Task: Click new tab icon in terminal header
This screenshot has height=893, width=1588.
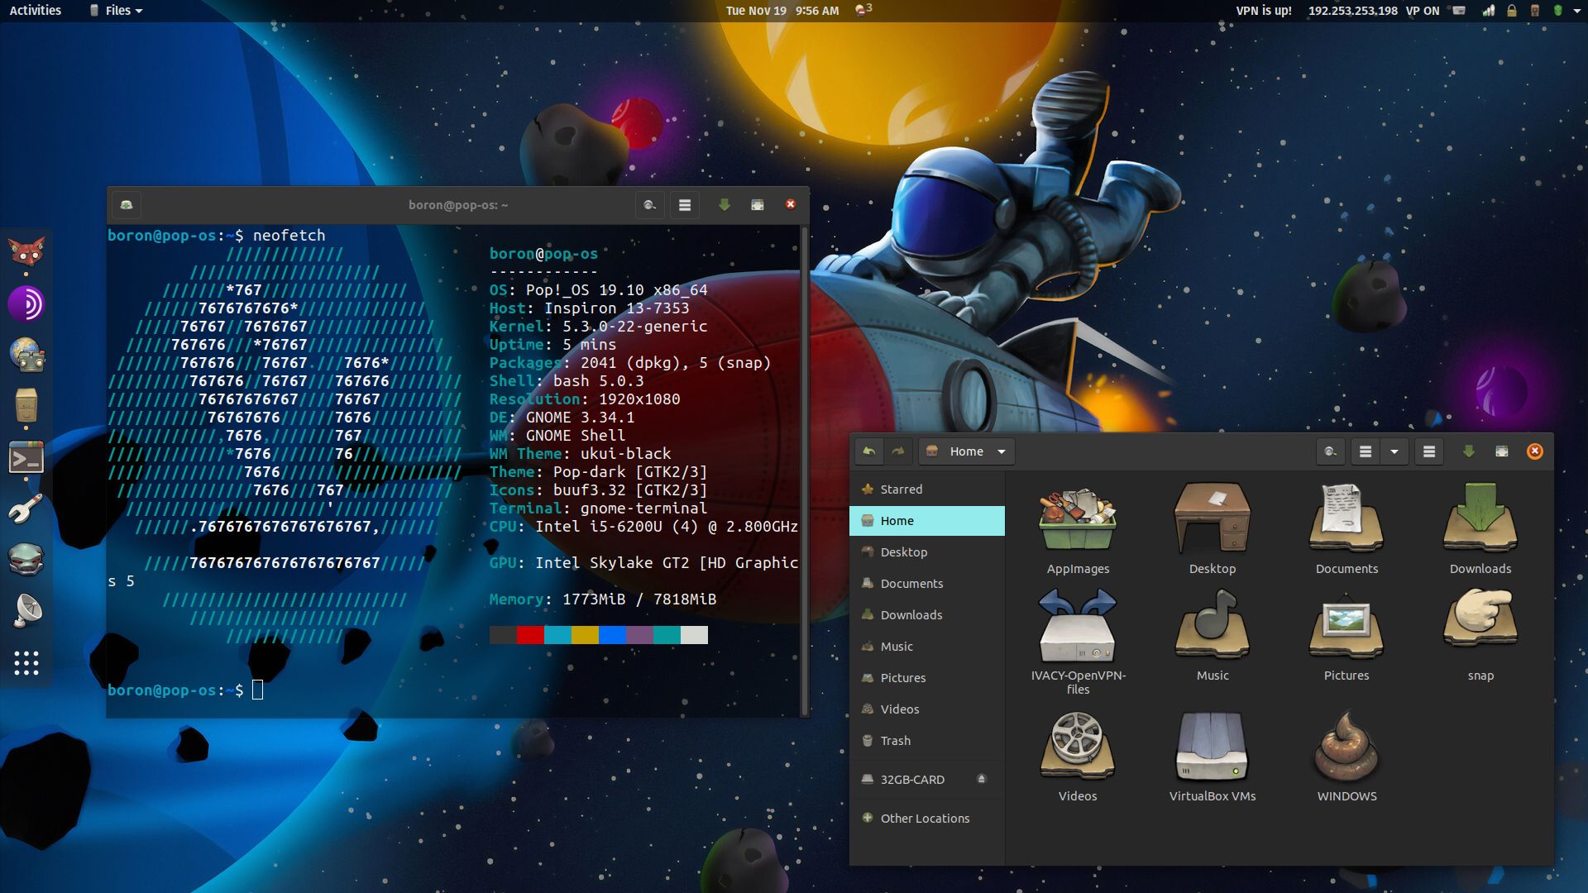Action: pos(127,205)
